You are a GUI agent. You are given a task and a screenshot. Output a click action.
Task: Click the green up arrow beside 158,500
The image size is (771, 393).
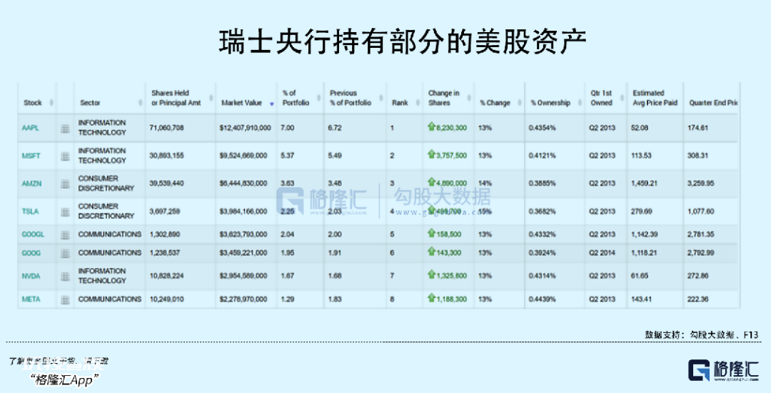pos(432,233)
